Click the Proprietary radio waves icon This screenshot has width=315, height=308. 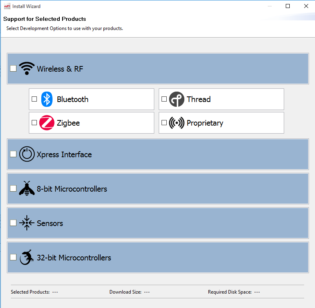pyautogui.click(x=177, y=123)
